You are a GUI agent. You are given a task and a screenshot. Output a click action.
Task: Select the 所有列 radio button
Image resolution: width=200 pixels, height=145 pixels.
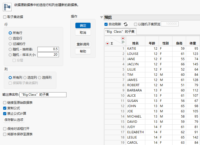(x=10, y=78)
